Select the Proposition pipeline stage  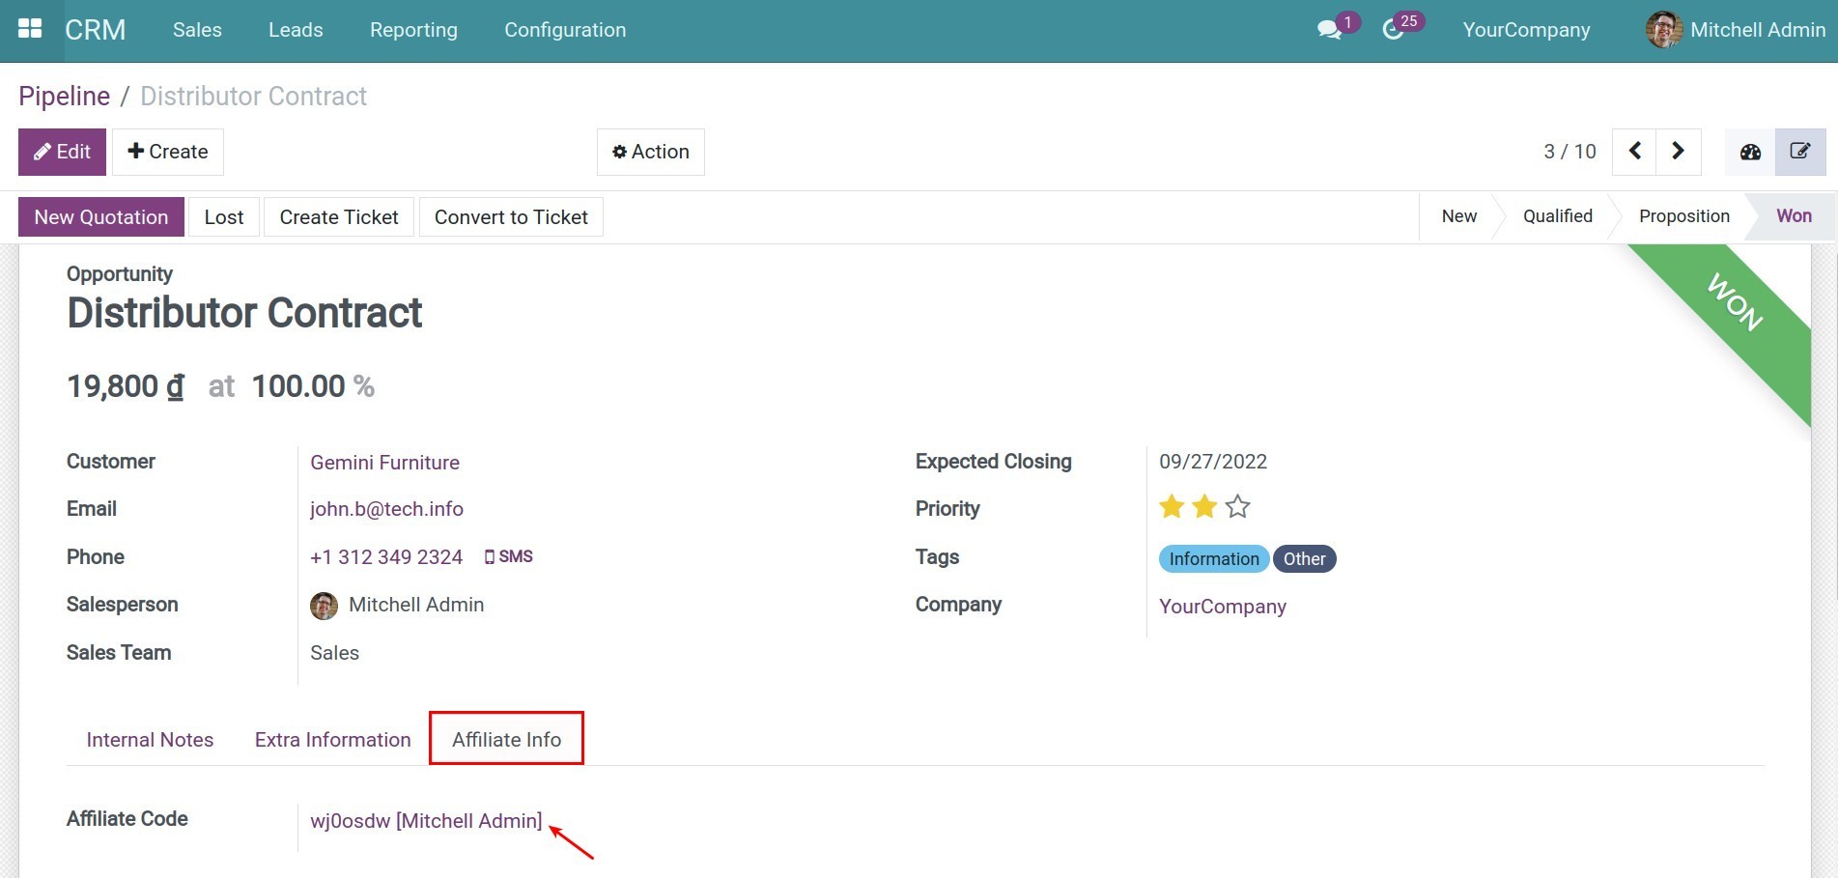pos(1684,216)
